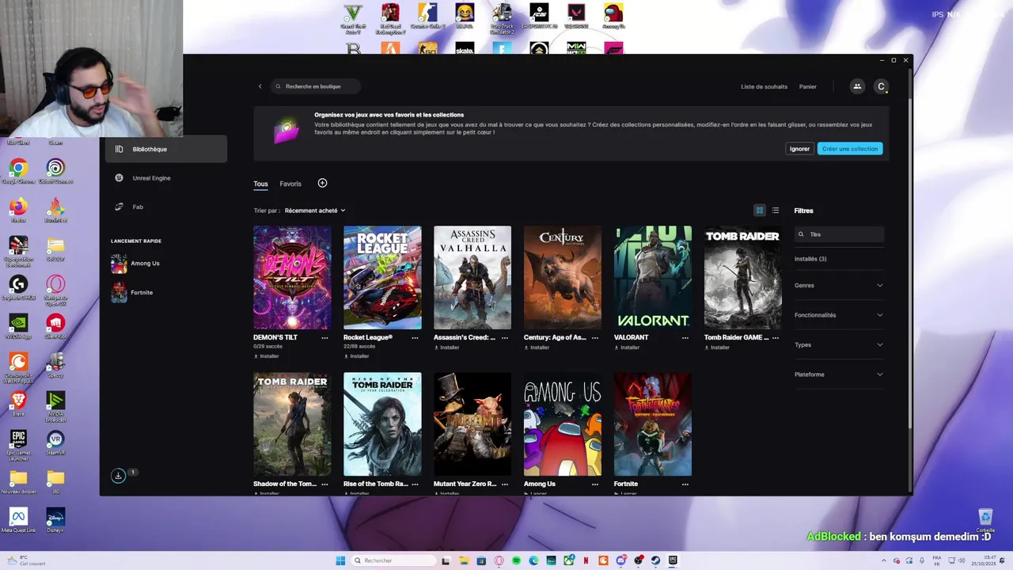This screenshot has height=570, width=1013.
Task: Open the Panier link
Action: 807,86
